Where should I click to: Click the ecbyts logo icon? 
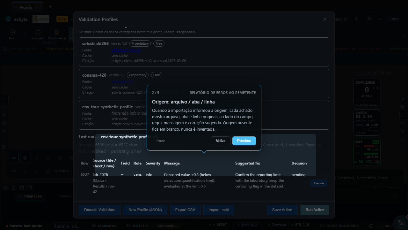click(8, 19)
